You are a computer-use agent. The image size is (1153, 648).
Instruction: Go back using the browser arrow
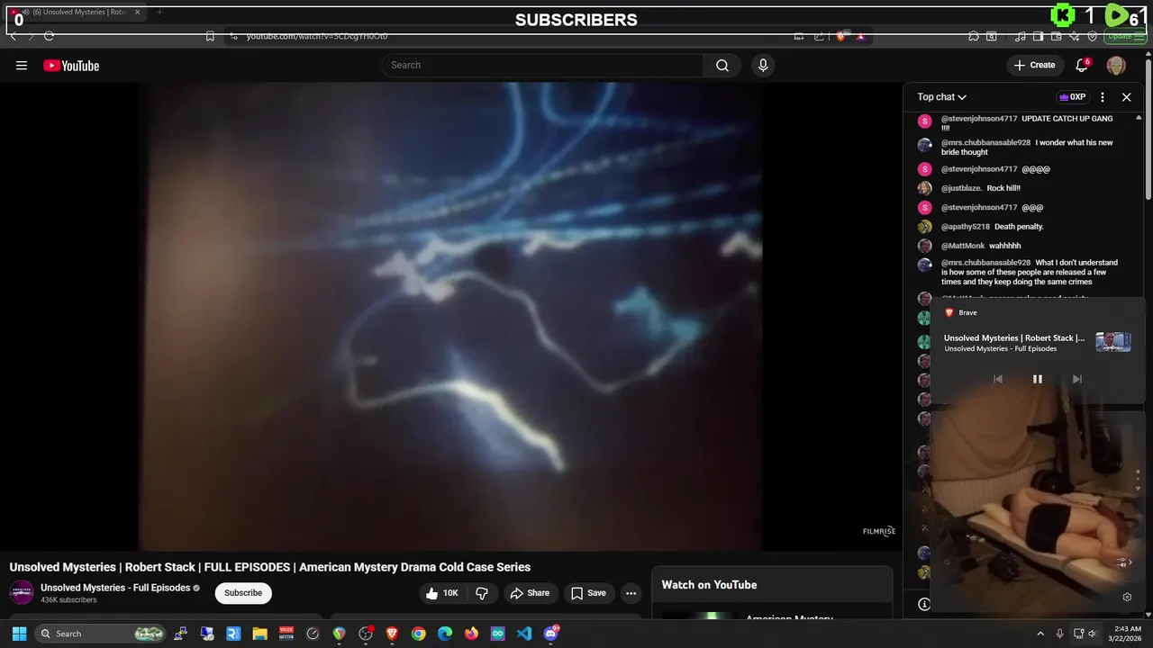(14, 36)
